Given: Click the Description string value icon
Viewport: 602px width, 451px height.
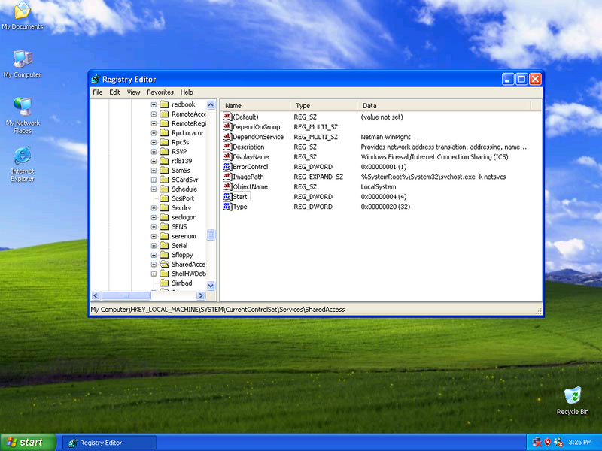Looking at the screenshot, I should [227, 147].
